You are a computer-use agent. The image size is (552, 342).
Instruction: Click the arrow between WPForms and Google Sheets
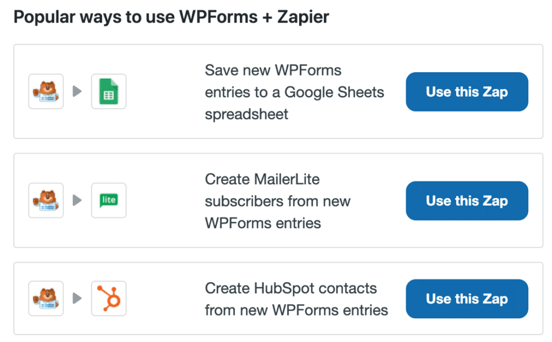click(x=77, y=92)
